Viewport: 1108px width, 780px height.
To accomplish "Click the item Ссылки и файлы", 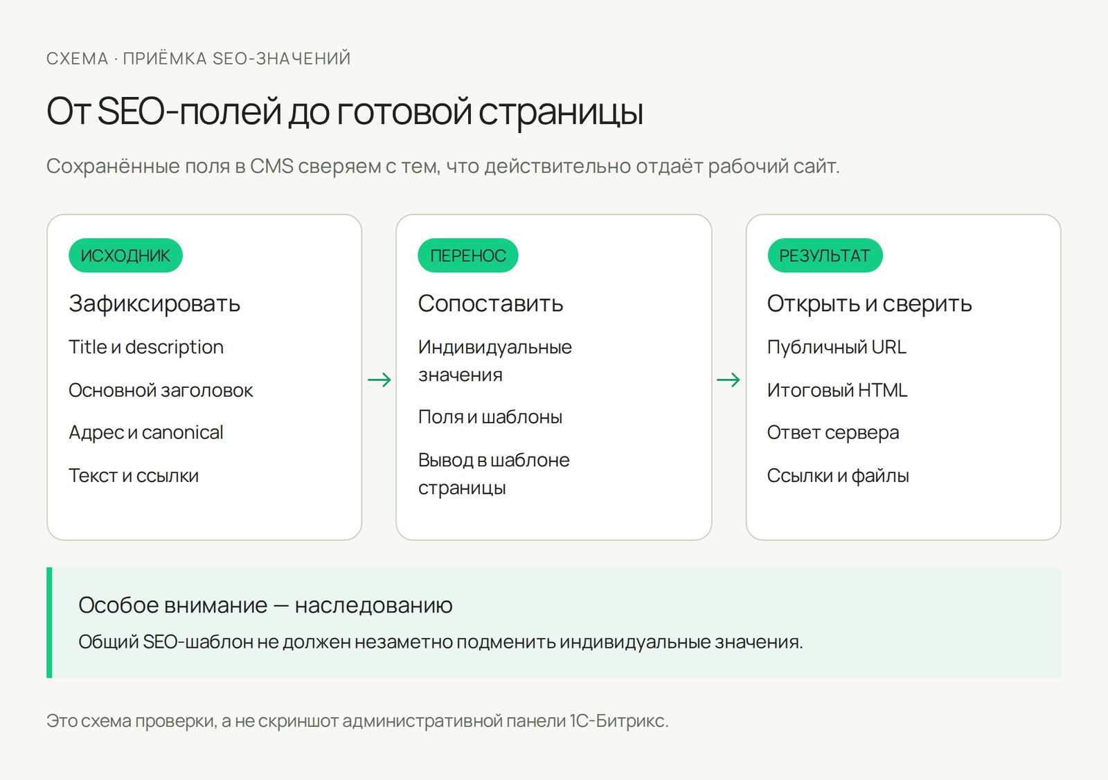I will click(x=838, y=476).
